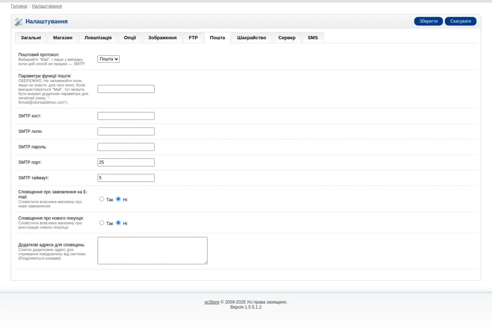
Task: Go to the Зображення tab
Action: tap(162, 38)
